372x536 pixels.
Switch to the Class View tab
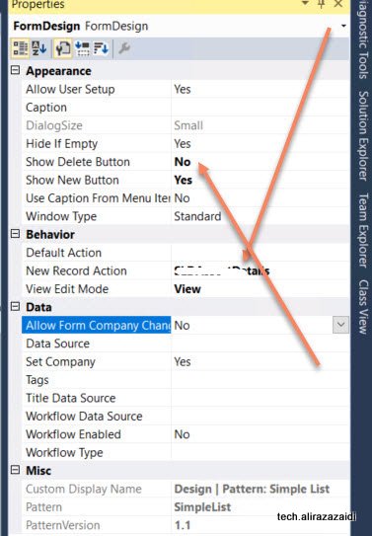(363, 307)
